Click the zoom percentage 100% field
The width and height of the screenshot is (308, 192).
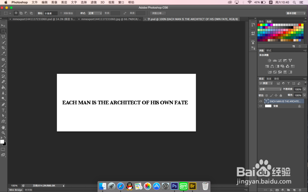14,186
